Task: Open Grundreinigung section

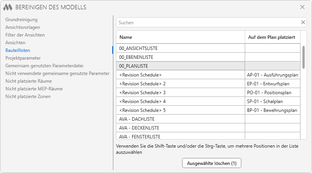Action: pos(21,19)
